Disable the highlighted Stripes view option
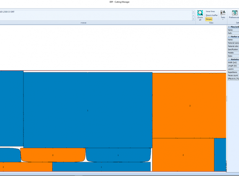Image resolution: width=239 pixels, height=176 pixels. point(209,19)
